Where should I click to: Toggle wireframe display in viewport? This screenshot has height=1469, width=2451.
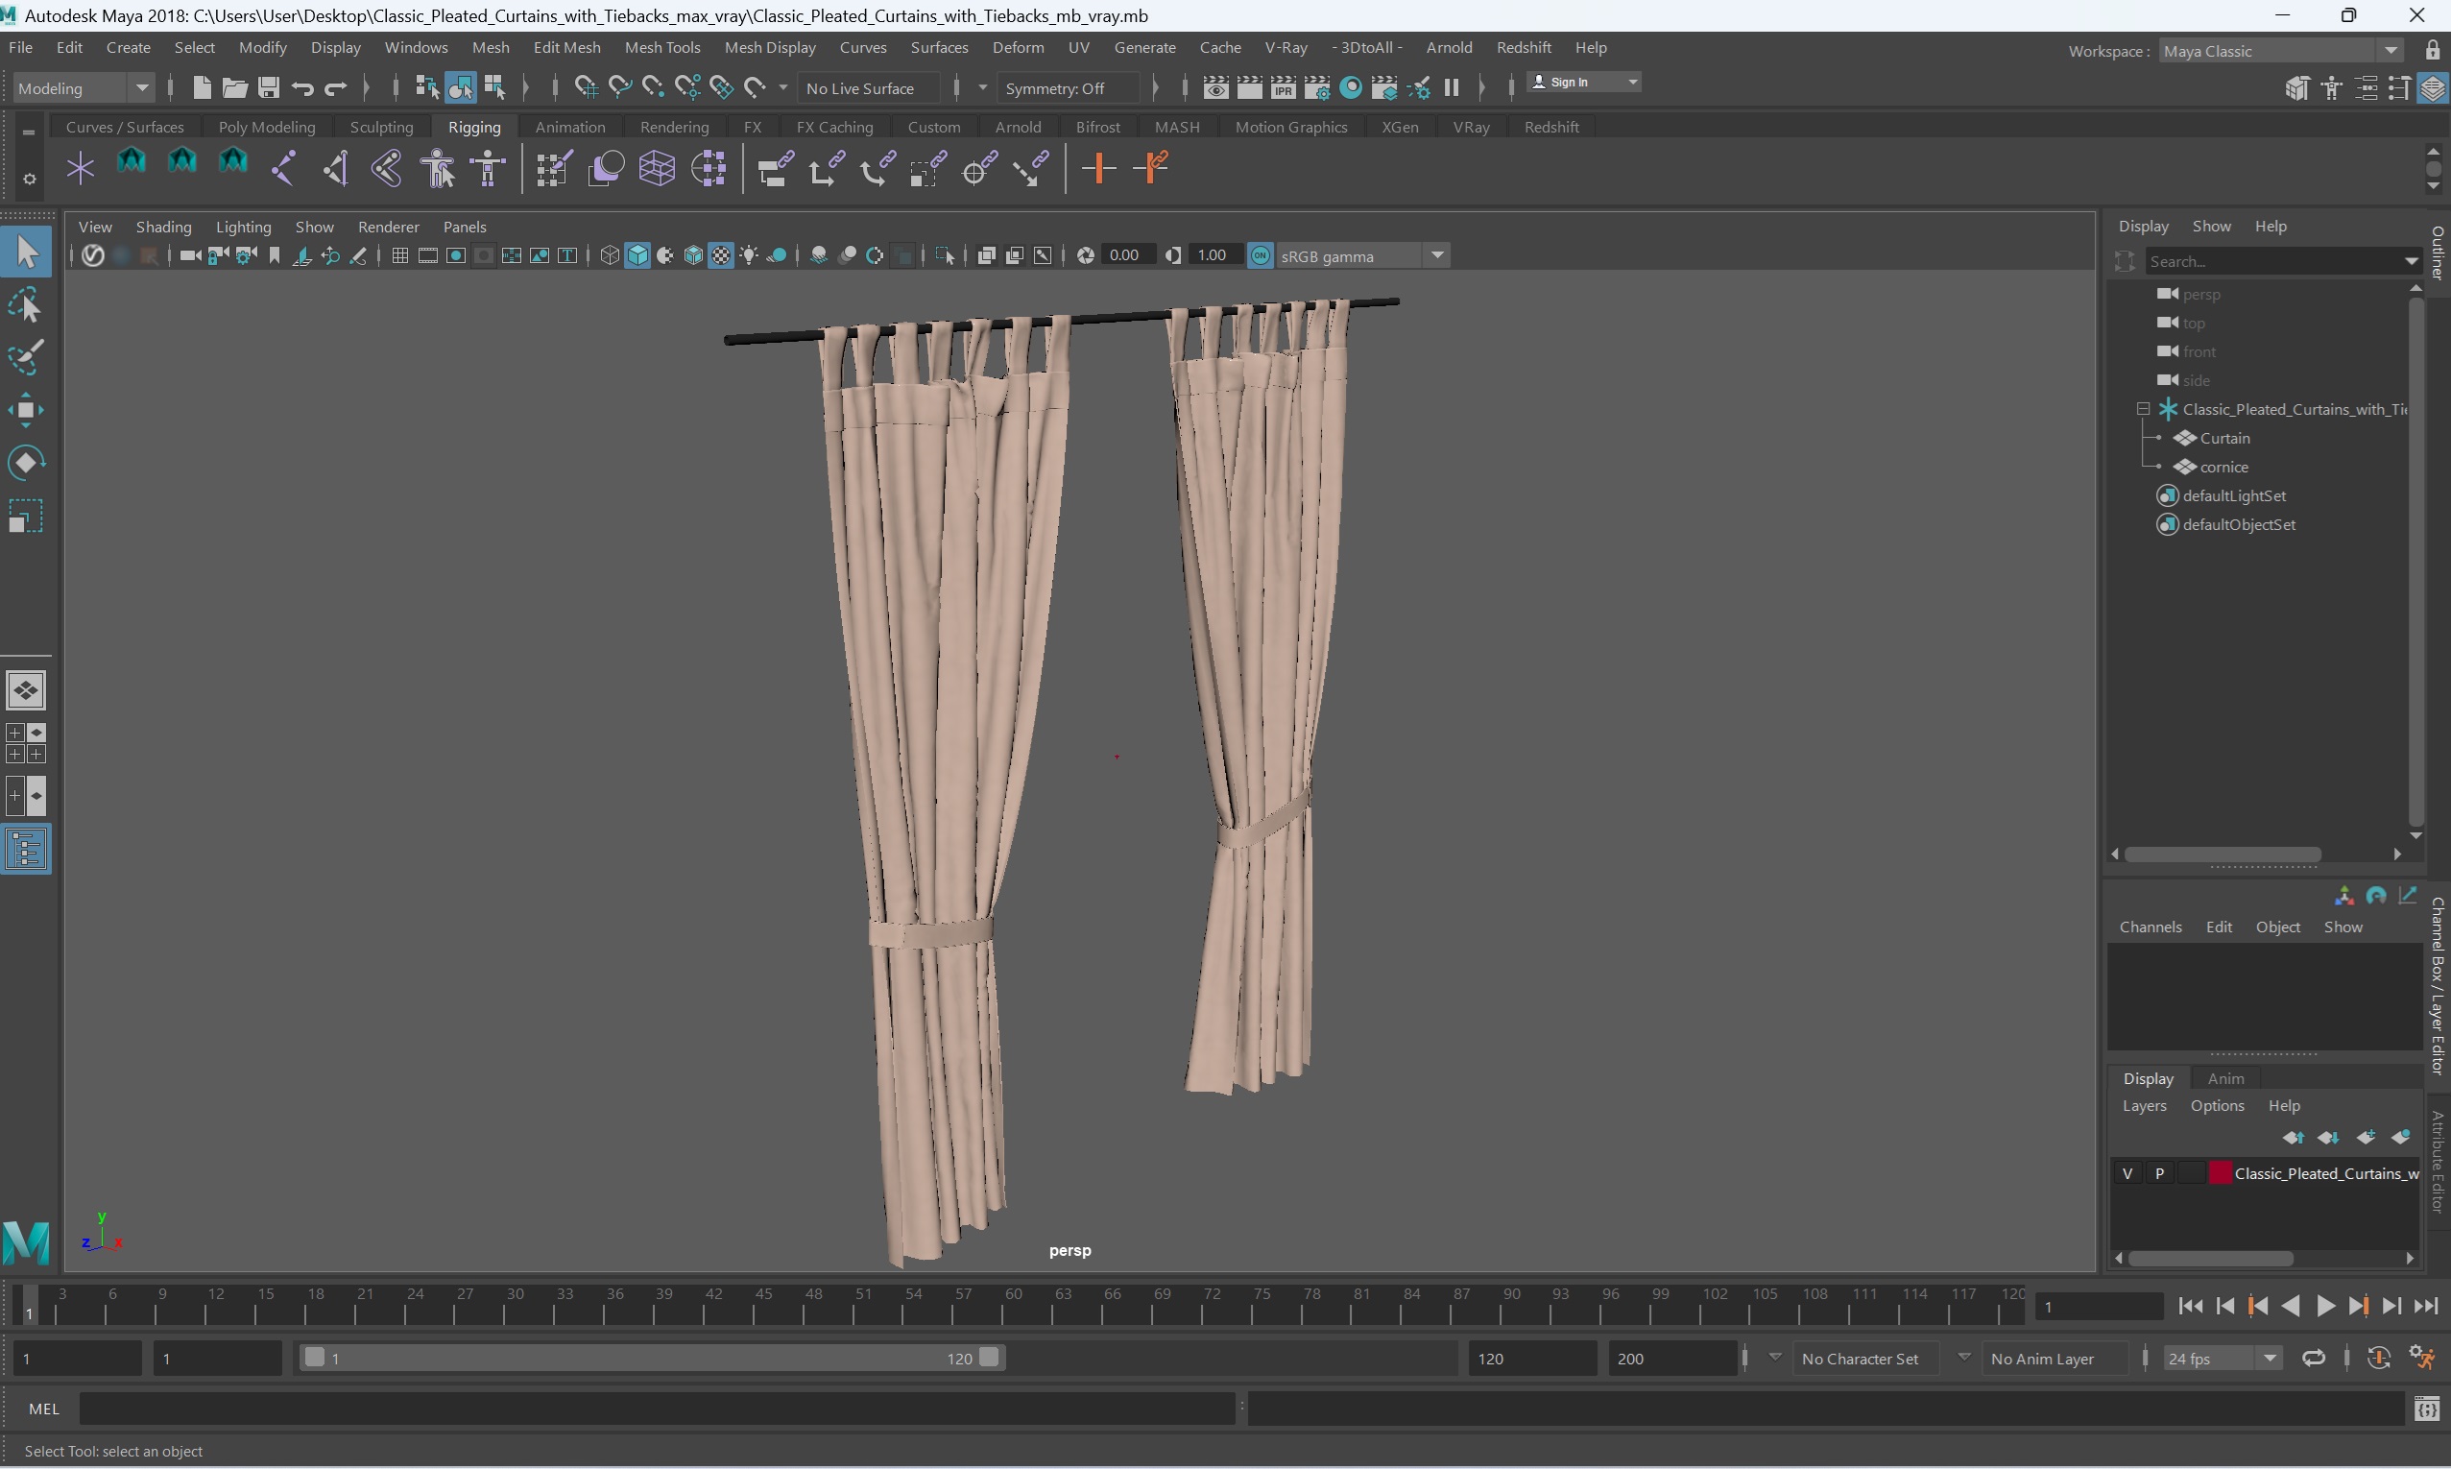click(610, 255)
